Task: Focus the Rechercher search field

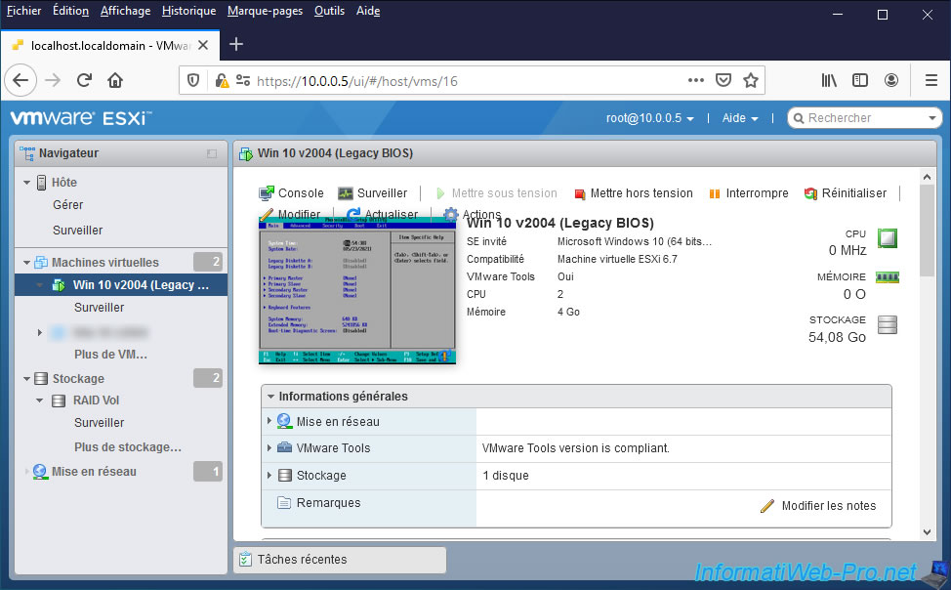Action: (865, 118)
